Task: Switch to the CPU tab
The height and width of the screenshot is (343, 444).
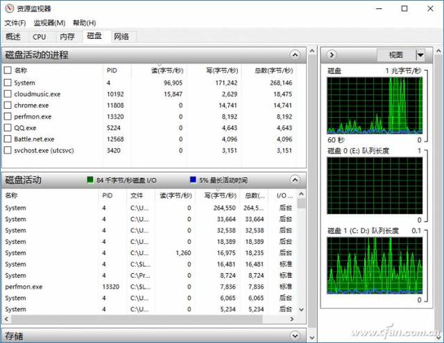Action: pyautogui.click(x=40, y=37)
